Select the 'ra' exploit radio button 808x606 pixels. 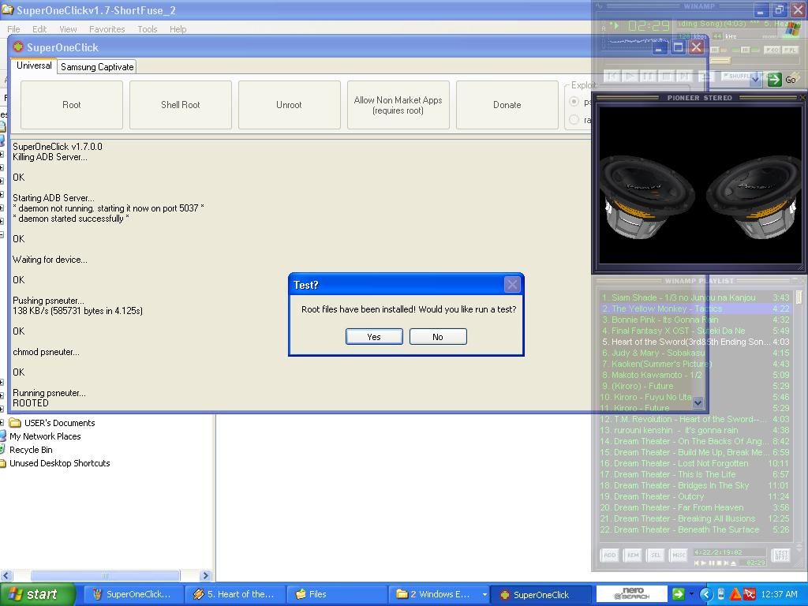click(x=574, y=120)
